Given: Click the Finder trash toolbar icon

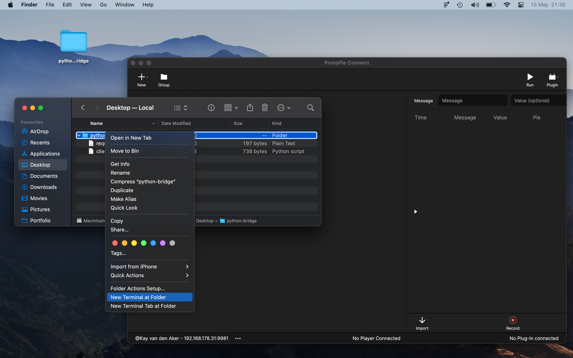Looking at the screenshot, I should pos(265,108).
